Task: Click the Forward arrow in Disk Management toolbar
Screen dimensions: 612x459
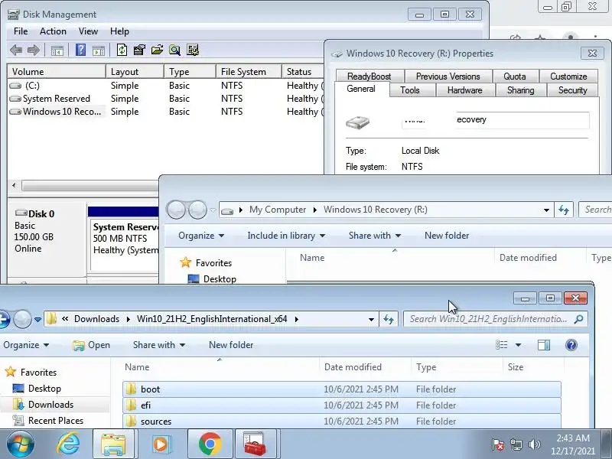Action: pos(34,50)
